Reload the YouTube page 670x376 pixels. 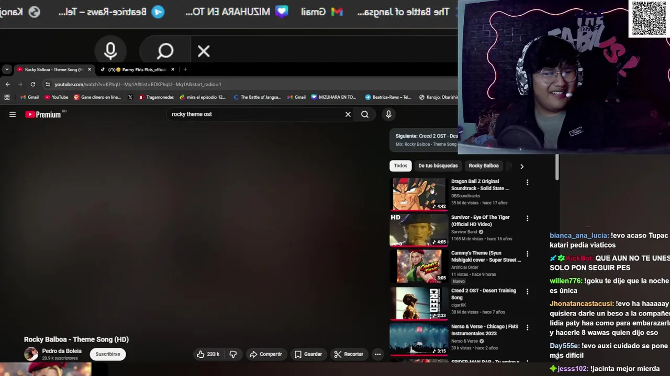point(32,84)
